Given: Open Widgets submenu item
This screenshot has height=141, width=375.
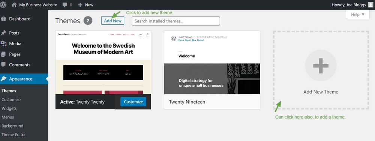Looking at the screenshot, I should pyautogui.click(x=9, y=108).
